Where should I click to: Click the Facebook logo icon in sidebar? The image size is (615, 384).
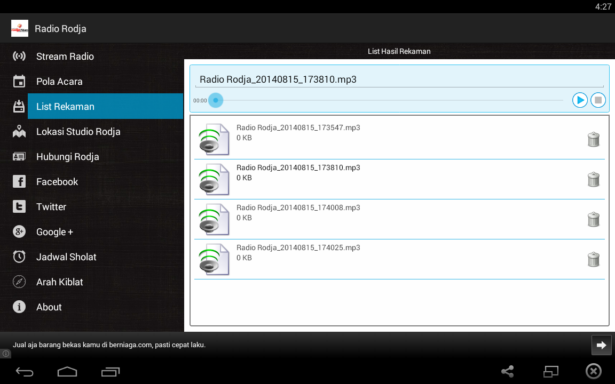click(x=19, y=181)
